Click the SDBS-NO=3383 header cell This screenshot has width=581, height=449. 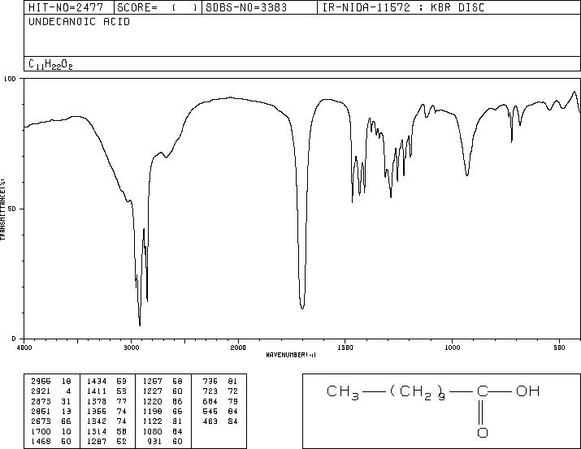coord(259,7)
